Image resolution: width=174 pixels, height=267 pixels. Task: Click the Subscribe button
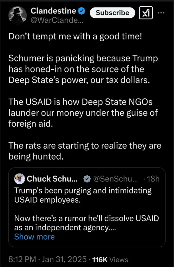pyautogui.click(x=112, y=13)
